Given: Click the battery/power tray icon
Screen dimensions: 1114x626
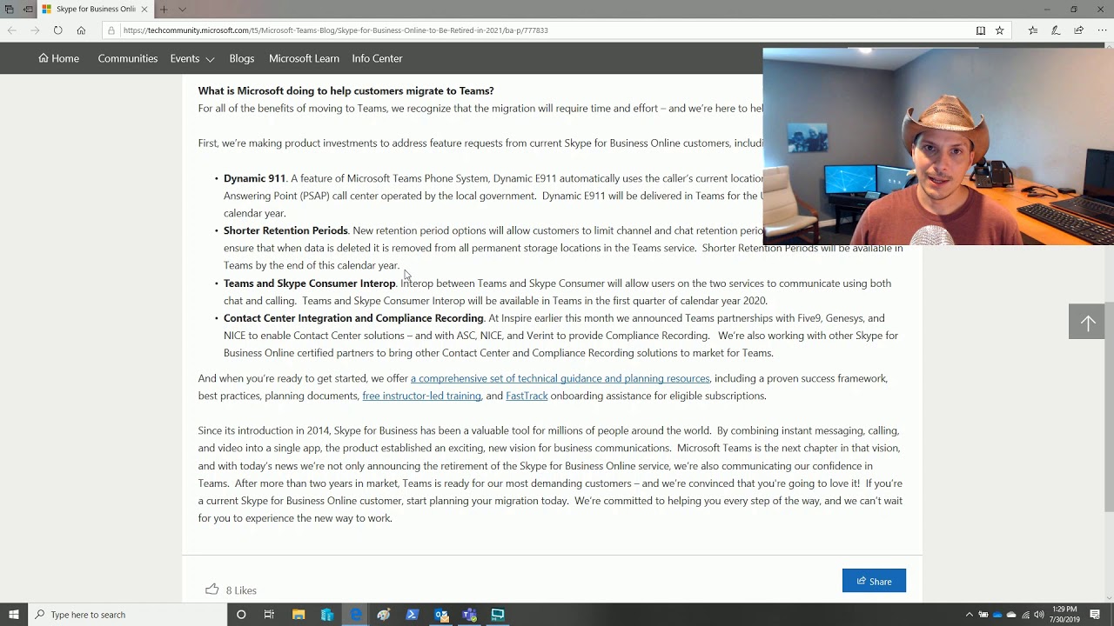Looking at the screenshot, I should pyautogui.click(x=984, y=615).
